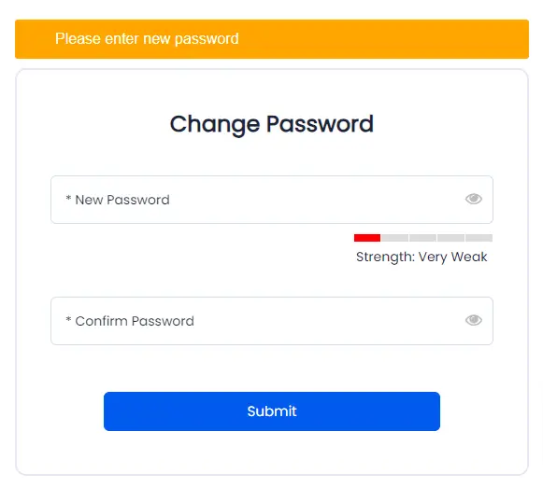
Task: Click the "Confirm Password" placeholder text
Action: 135,321
